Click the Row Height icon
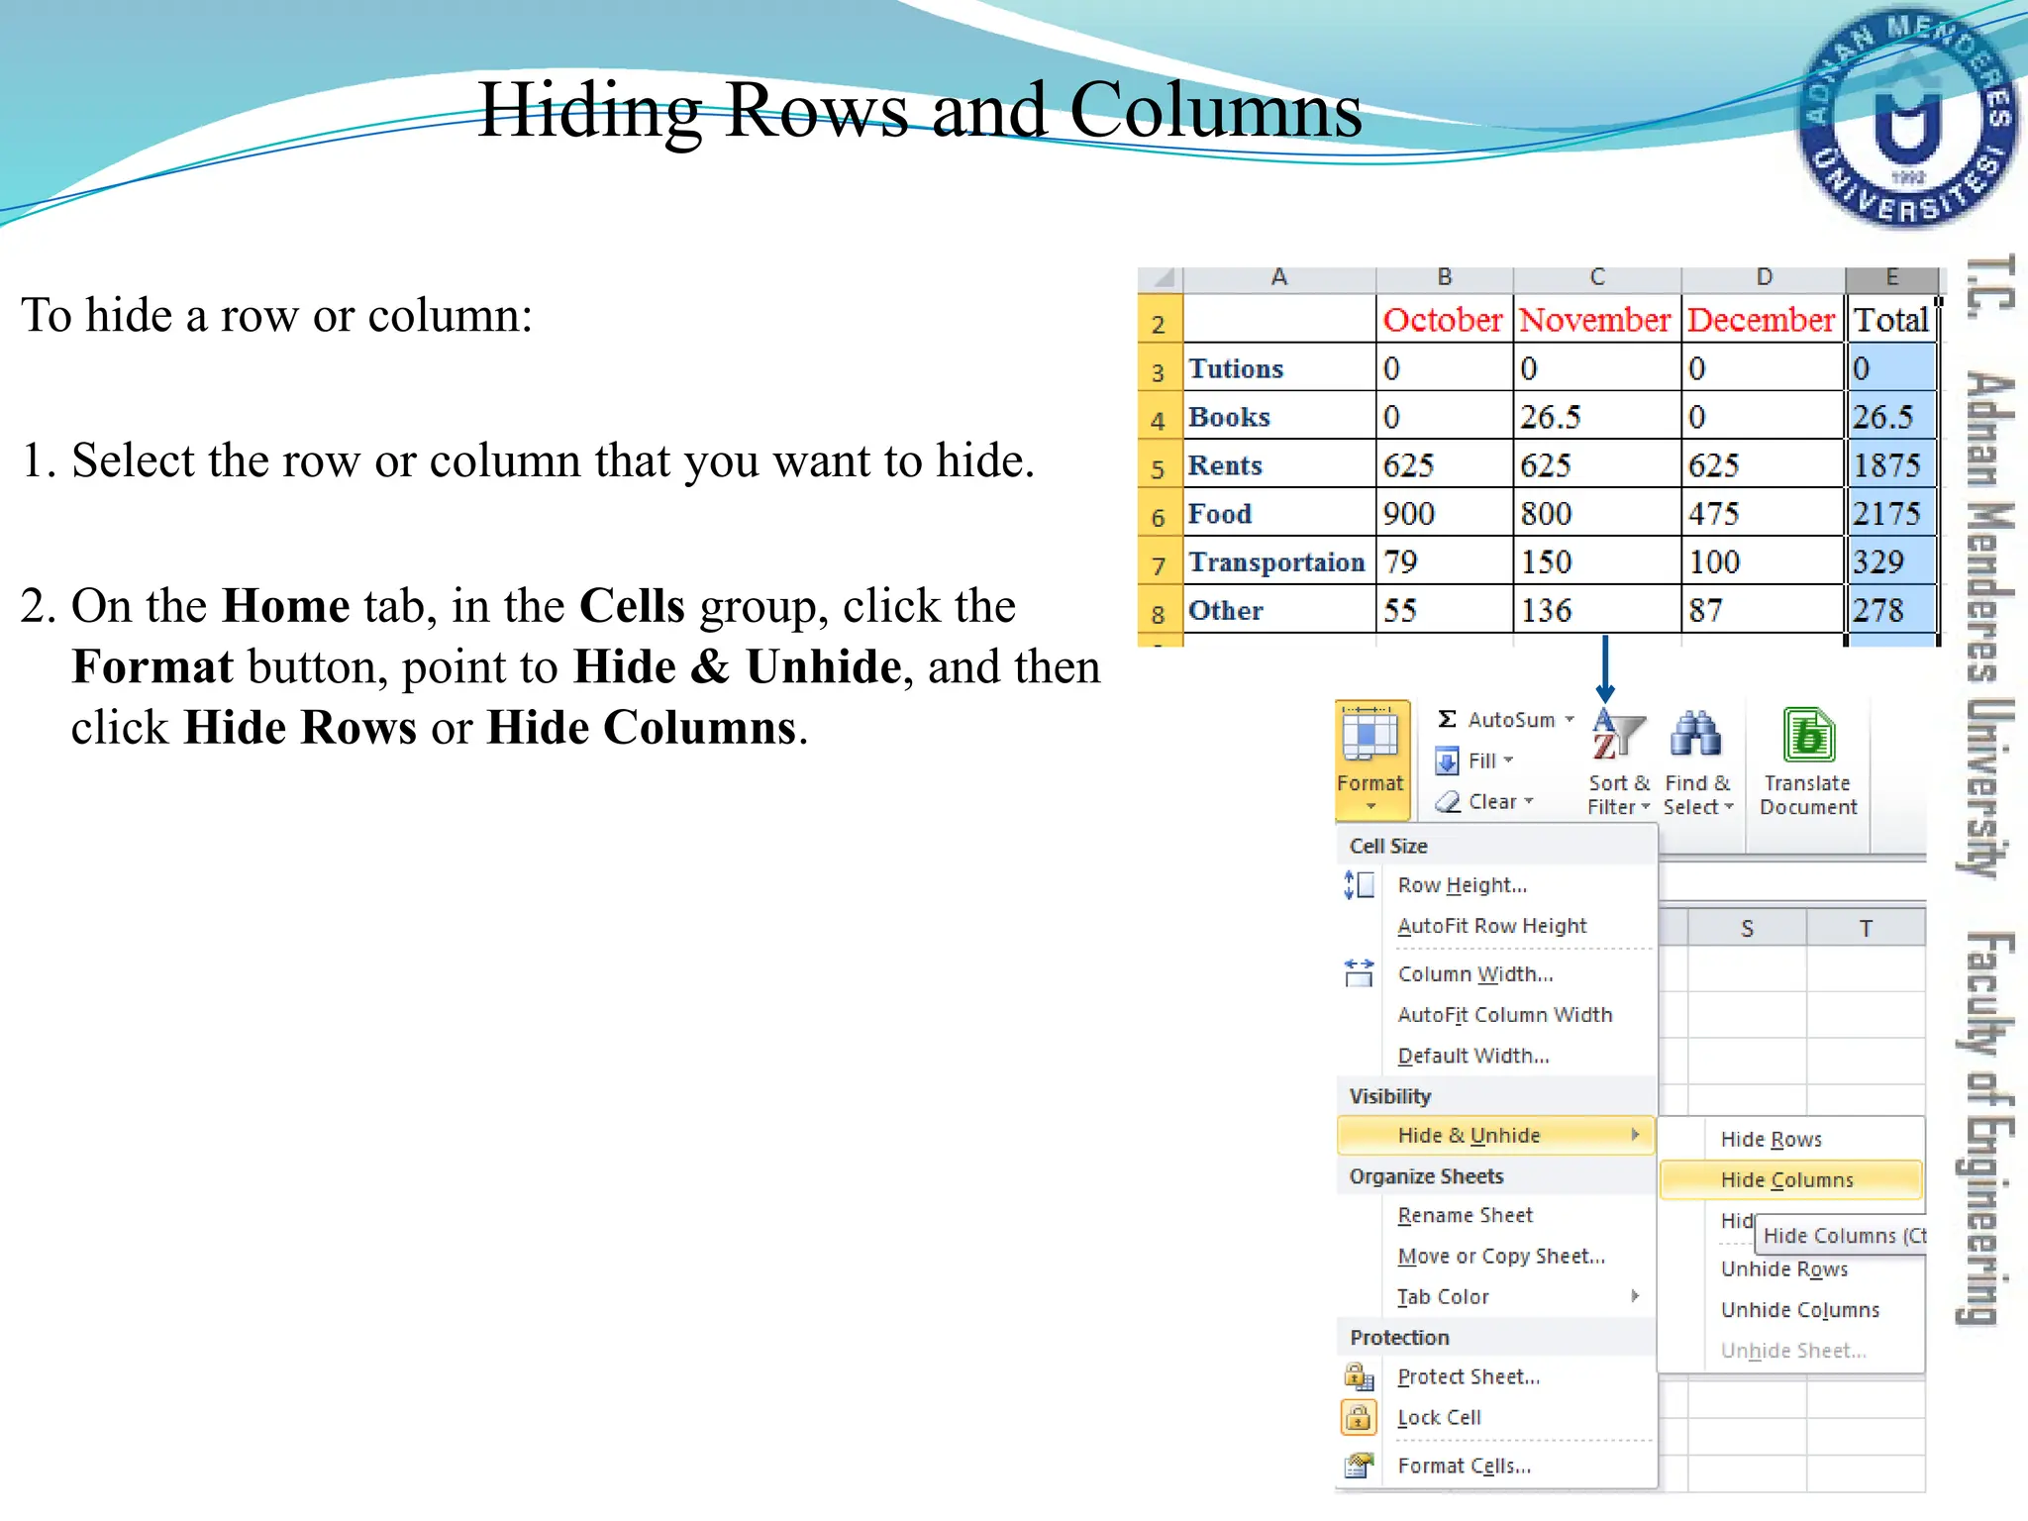This screenshot has height=1521, width=2028. [x=1359, y=884]
